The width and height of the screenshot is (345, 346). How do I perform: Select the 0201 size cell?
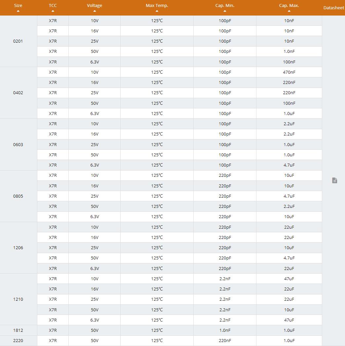pyautogui.click(x=18, y=41)
